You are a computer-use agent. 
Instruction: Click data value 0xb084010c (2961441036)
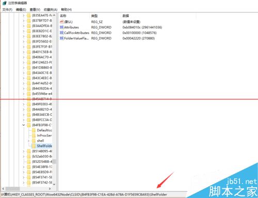point(142,27)
